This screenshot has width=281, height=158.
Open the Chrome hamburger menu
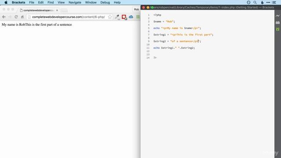coord(138,17)
